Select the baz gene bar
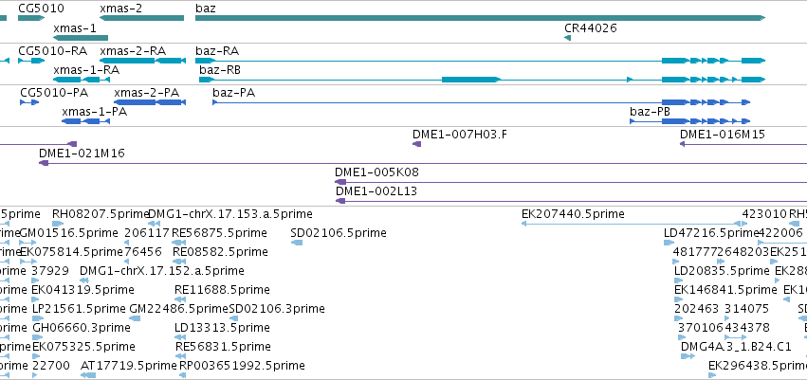The image size is (807, 380). coord(480,18)
